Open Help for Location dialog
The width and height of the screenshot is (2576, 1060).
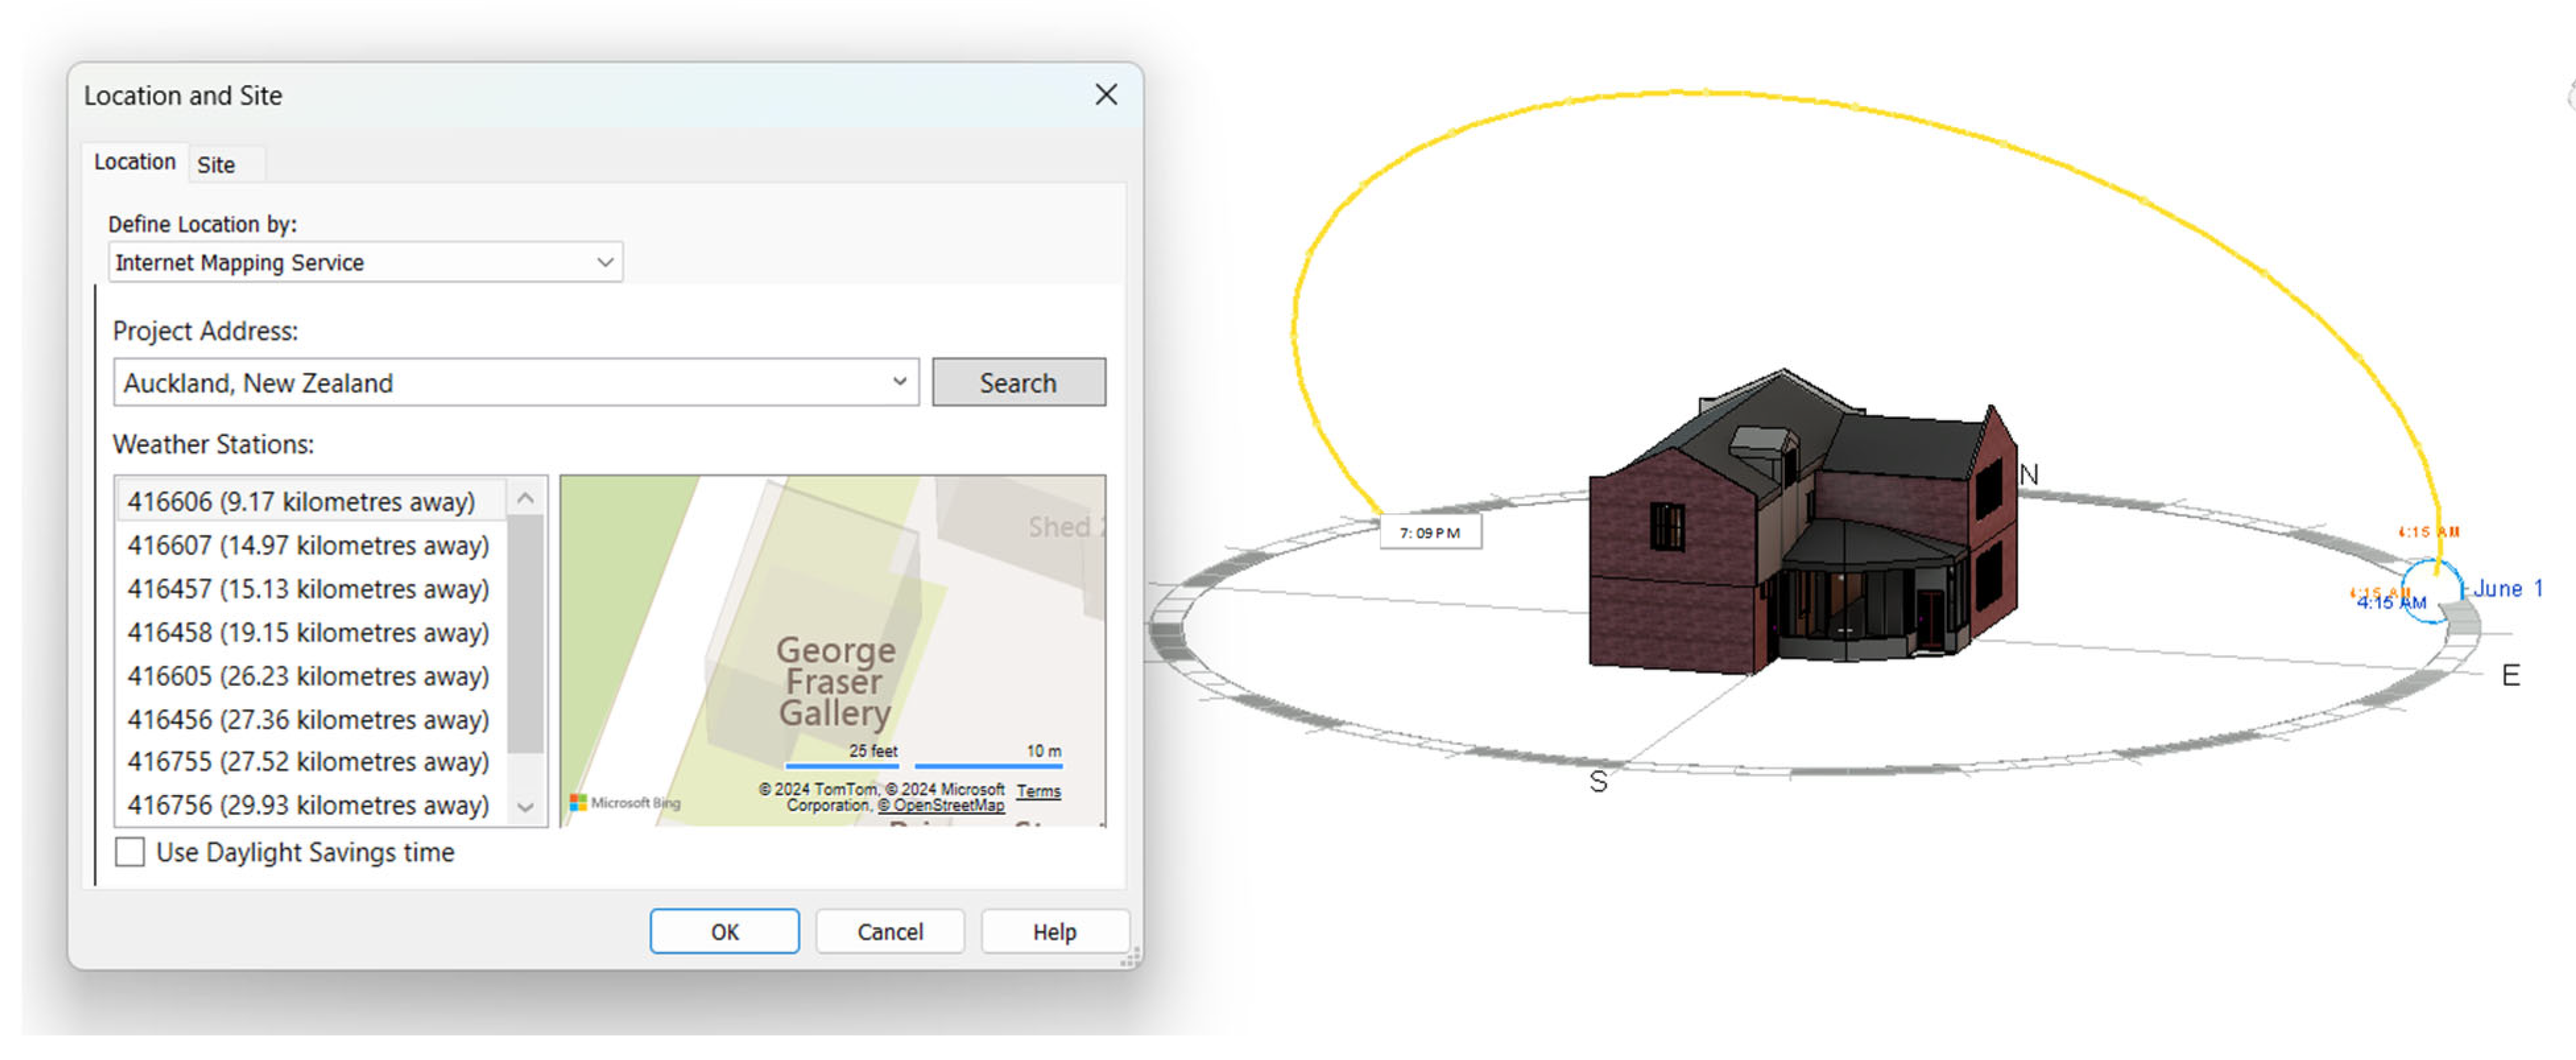coord(1054,932)
